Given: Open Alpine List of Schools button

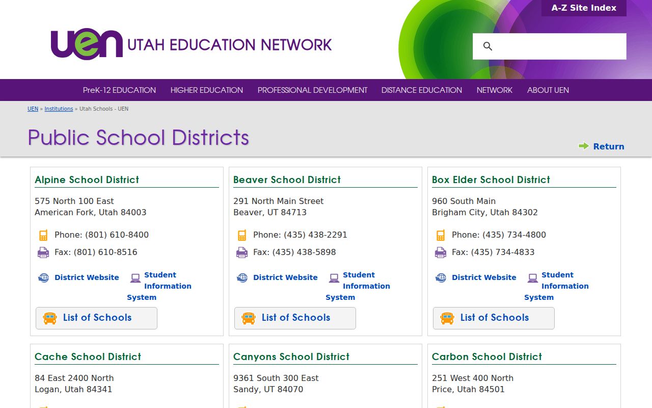Looking at the screenshot, I should pyautogui.click(x=96, y=318).
